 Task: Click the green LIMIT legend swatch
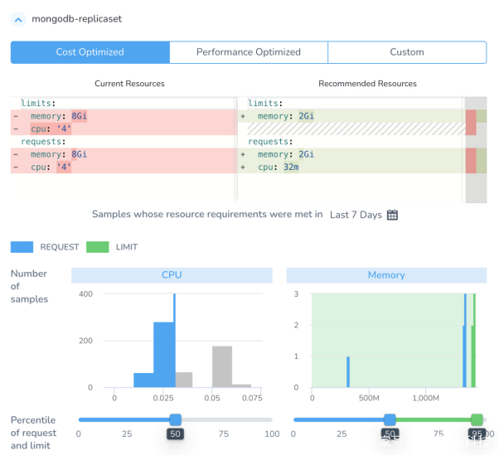pos(97,247)
